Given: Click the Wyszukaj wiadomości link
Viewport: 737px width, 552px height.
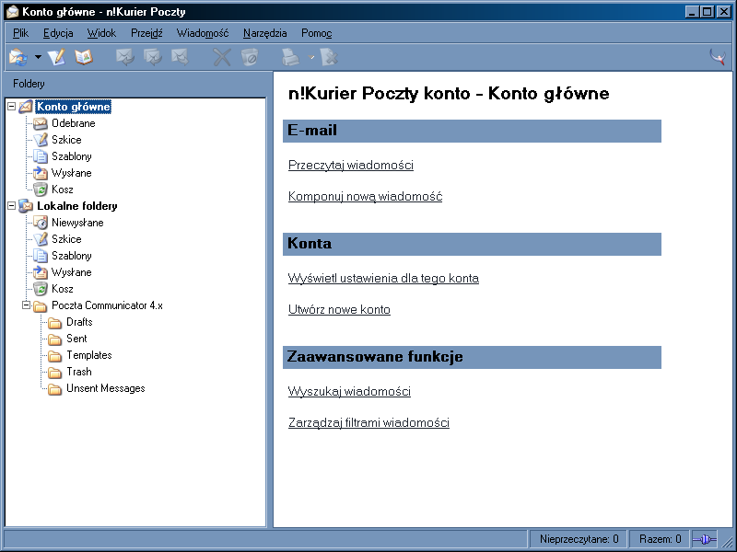Looking at the screenshot, I should pos(349,392).
